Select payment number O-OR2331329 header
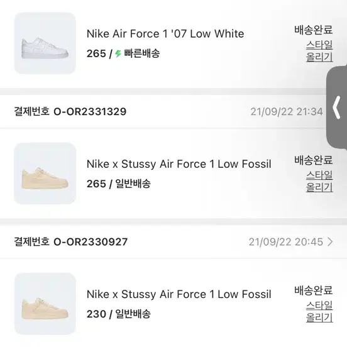This screenshot has width=347, height=347. pyautogui.click(x=70, y=111)
